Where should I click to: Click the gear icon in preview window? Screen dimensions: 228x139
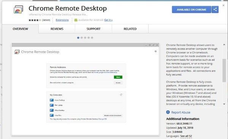tap(155, 51)
